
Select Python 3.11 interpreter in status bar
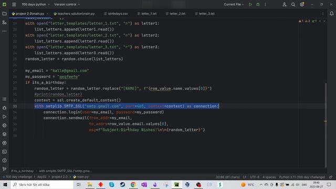(x=302, y=177)
